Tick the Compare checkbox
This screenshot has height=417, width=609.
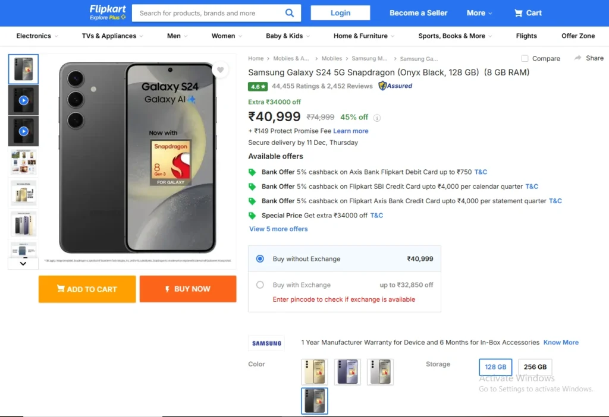(525, 58)
